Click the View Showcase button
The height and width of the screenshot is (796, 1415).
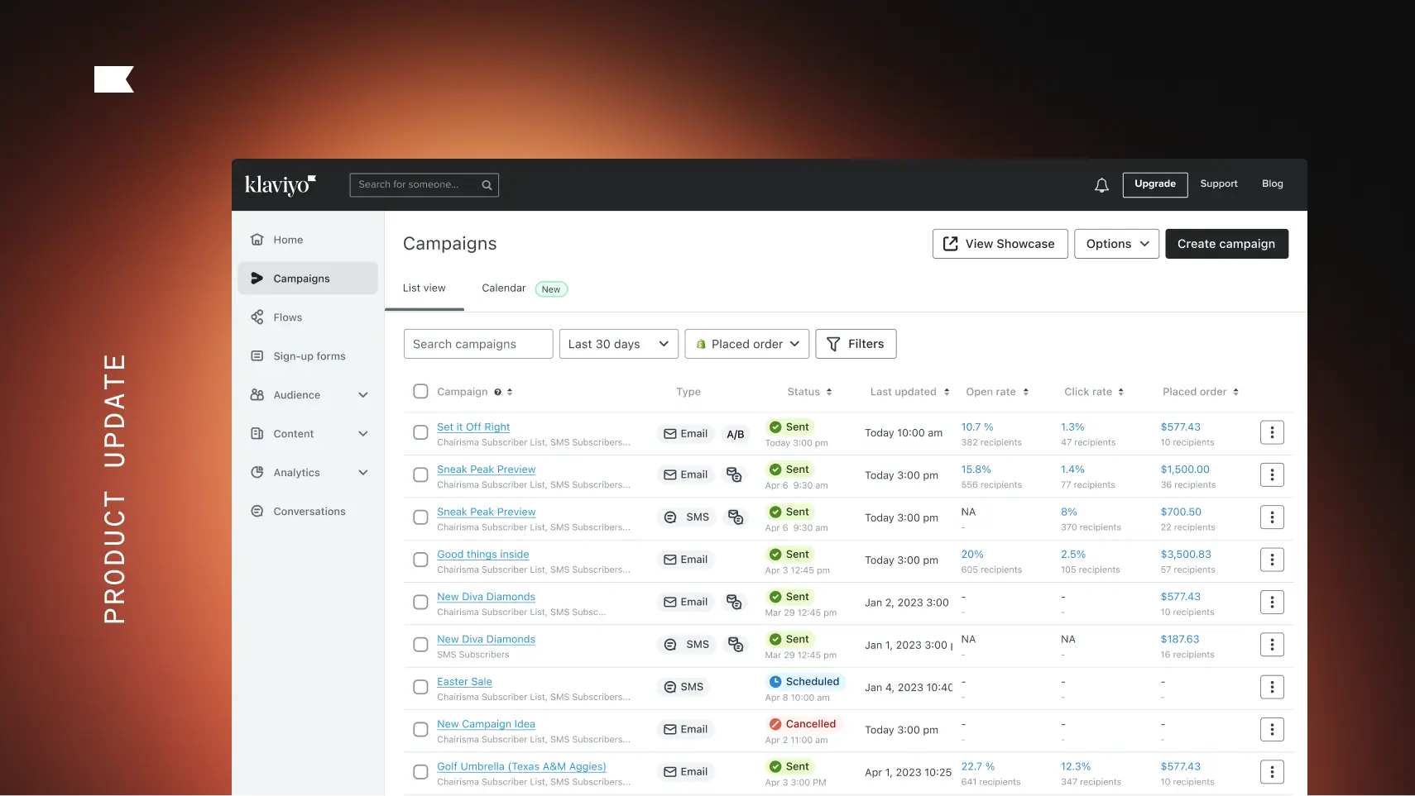pyautogui.click(x=1000, y=244)
